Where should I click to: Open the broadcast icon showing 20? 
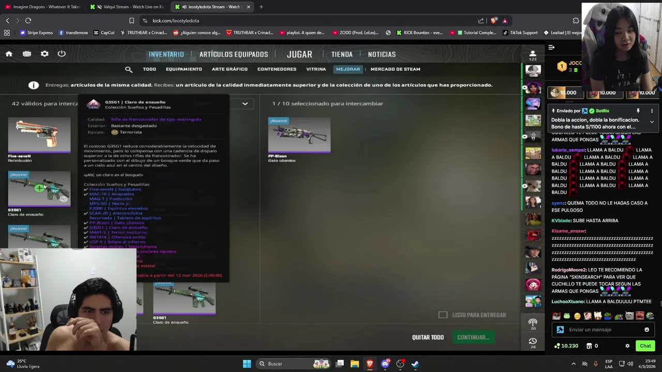pos(533,324)
